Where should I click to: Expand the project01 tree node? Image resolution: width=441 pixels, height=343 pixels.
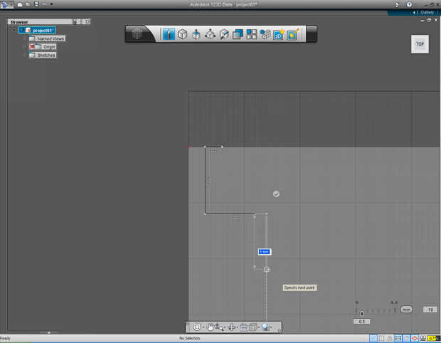click(x=14, y=31)
